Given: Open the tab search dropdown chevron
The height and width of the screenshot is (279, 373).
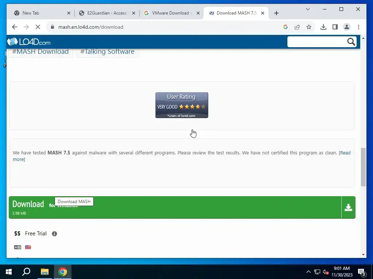Looking at the screenshot, I should point(307,9).
